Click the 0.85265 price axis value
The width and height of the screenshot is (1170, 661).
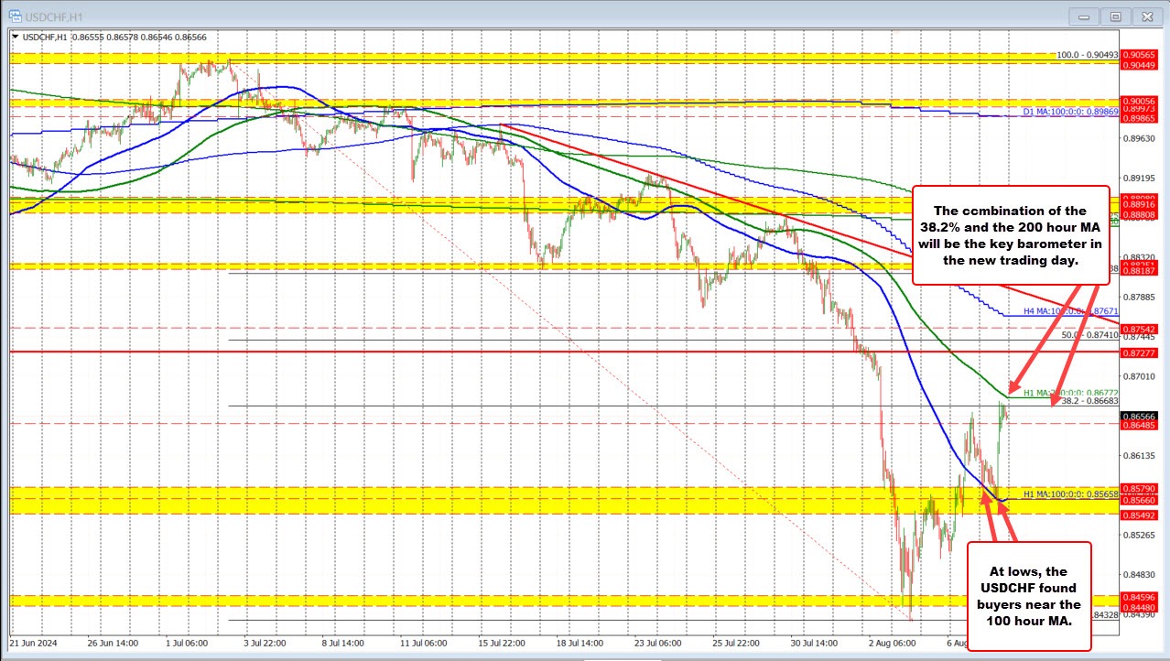point(1141,535)
